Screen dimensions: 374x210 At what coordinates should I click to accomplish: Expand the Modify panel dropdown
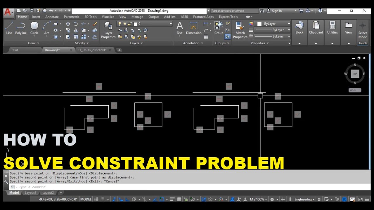[82, 43]
